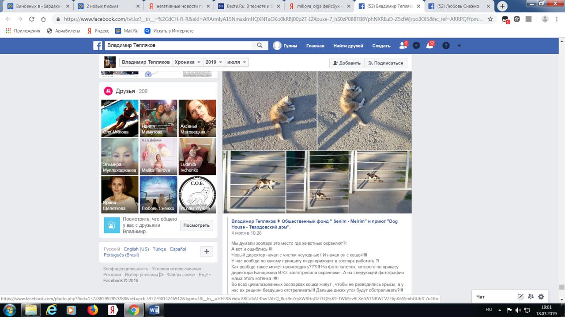Open Messenger icon in header
Viewport: 565px width, 317px height.
pos(416,45)
